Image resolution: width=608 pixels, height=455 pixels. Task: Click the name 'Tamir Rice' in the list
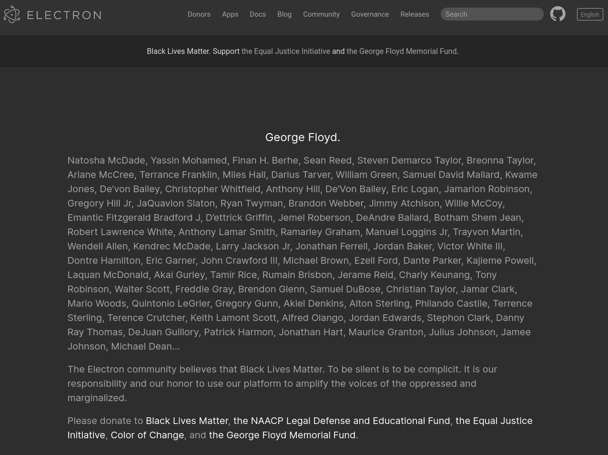pyautogui.click(x=233, y=275)
